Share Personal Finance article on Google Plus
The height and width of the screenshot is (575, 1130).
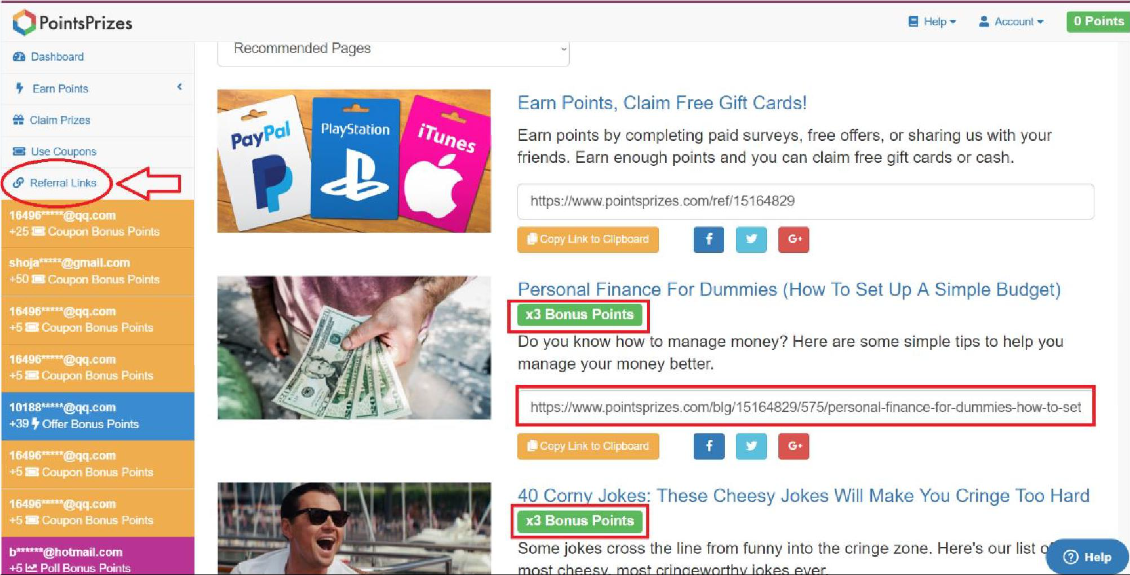point(794,446)
